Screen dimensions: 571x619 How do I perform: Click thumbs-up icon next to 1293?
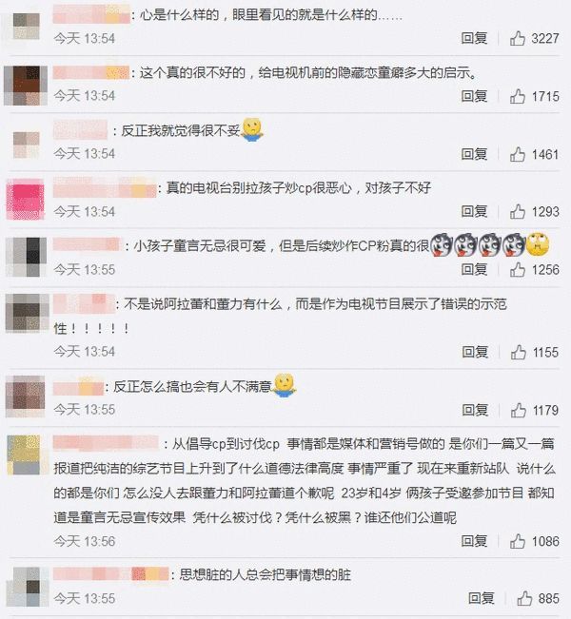pos(518,212)
